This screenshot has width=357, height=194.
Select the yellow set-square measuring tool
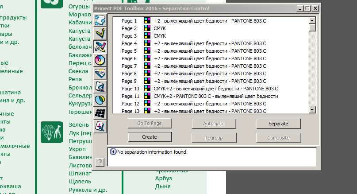[x=100, y=34]
